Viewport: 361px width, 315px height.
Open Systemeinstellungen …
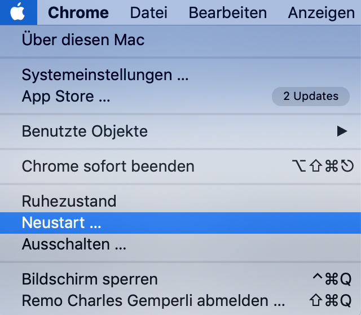point(180,75)
